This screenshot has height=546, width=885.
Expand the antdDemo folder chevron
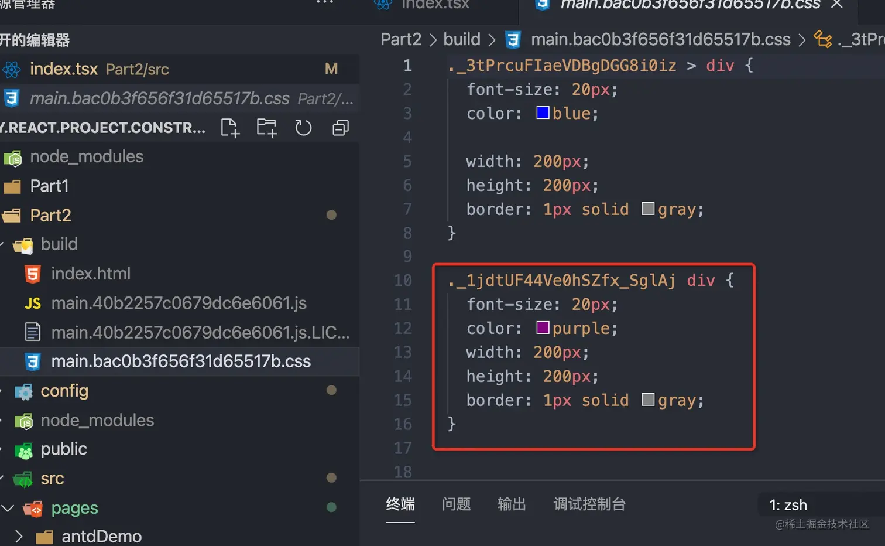point(18,535)
